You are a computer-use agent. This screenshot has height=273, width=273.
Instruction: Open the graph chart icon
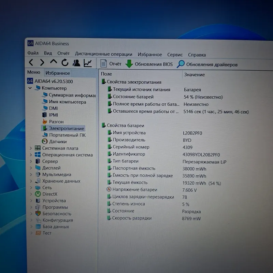click(x=88, y=63)
